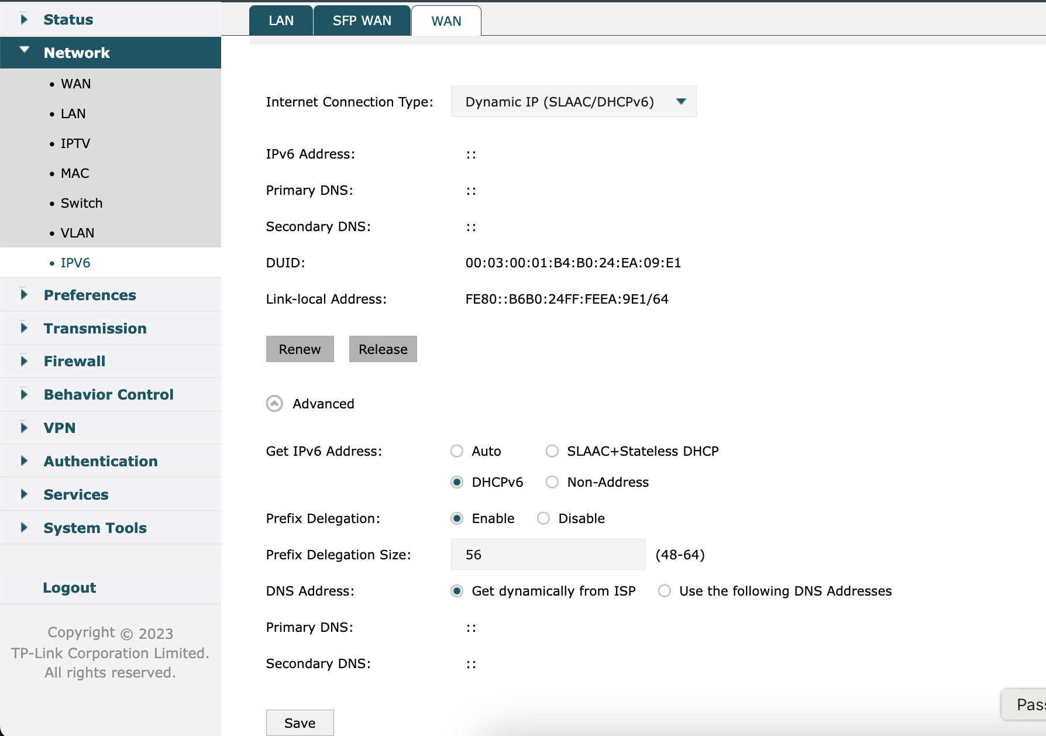
Task: Expand the Status sidebar section
Action: point(68,19)
